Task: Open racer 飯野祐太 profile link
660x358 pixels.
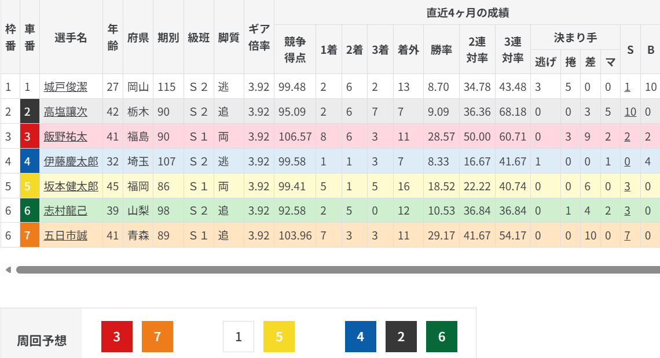Action: [x=65, y=137]
